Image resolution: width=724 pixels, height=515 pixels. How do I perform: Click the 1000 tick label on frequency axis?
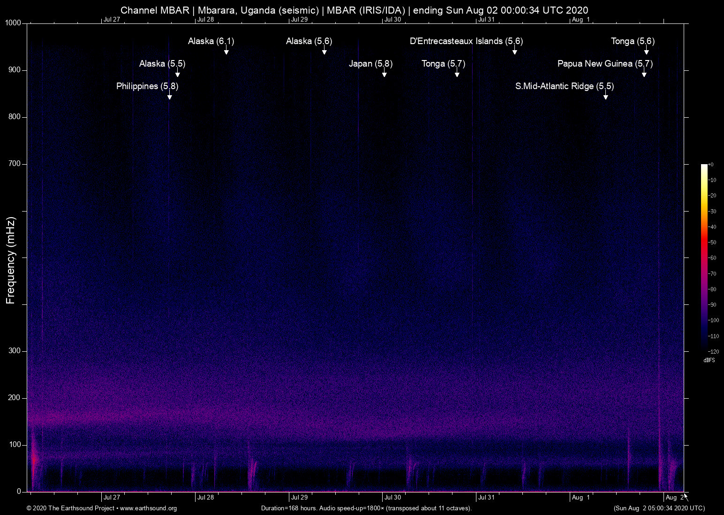click(13, 23)
